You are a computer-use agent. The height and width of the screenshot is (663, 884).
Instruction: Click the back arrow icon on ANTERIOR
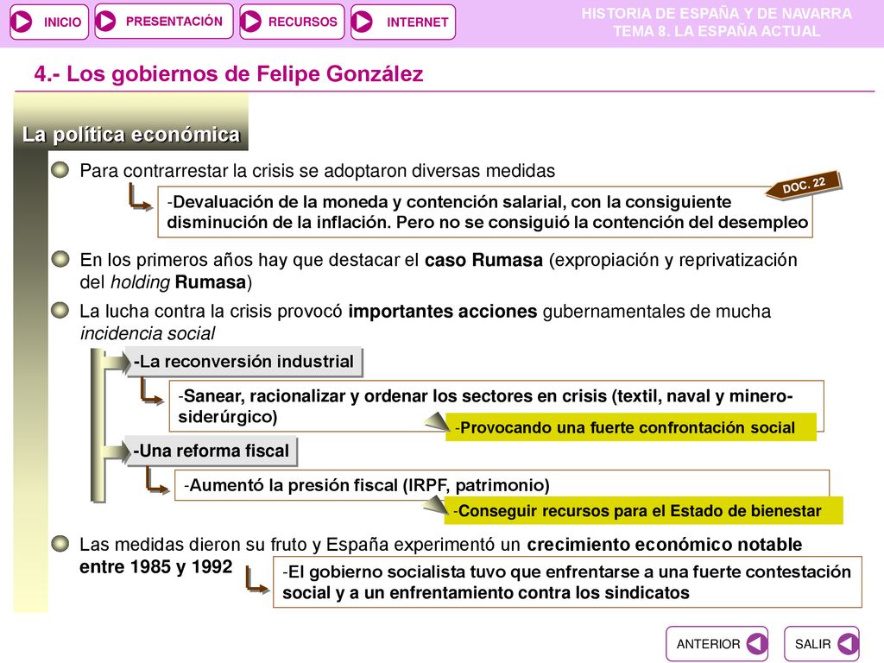756,643
